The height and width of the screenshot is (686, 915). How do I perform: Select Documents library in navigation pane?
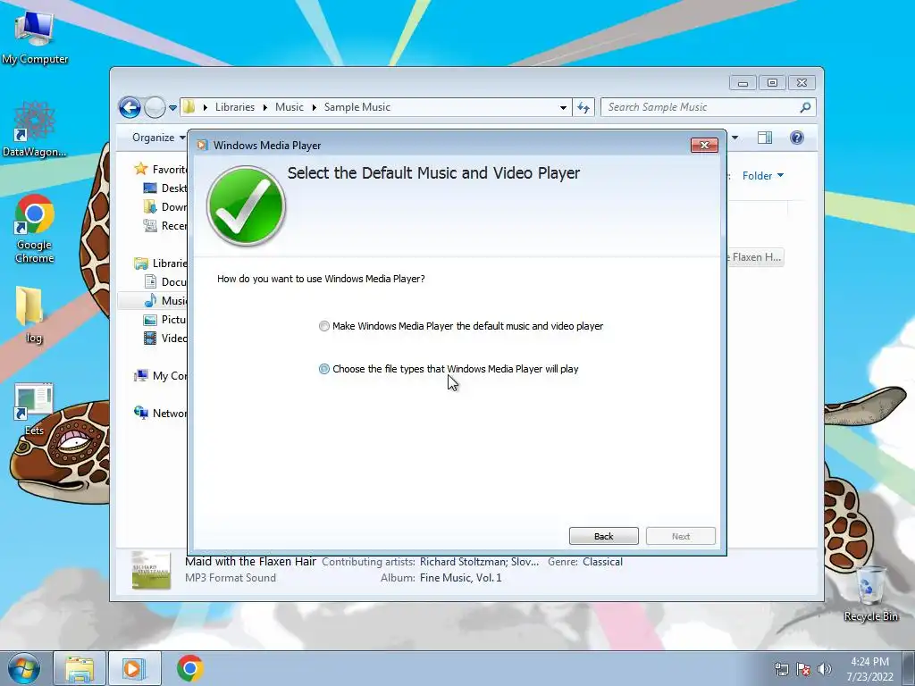(x=165, y=281)
